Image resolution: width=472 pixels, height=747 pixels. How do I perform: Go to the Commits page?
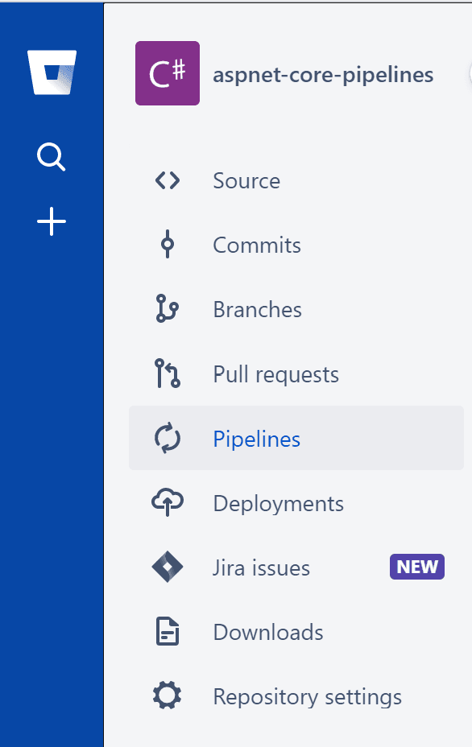tap(257, 245)
